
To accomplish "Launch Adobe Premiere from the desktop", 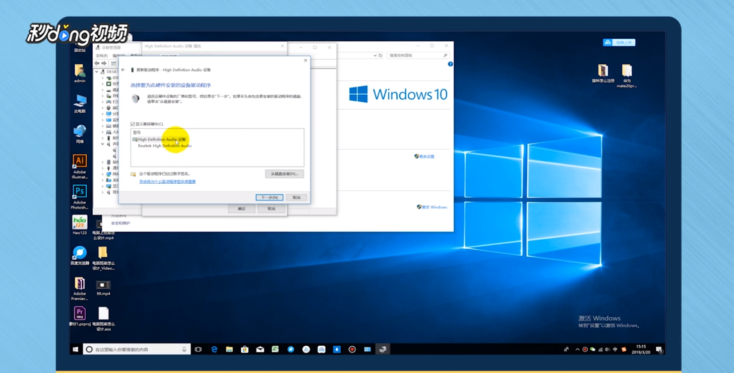I will point(80,288).
